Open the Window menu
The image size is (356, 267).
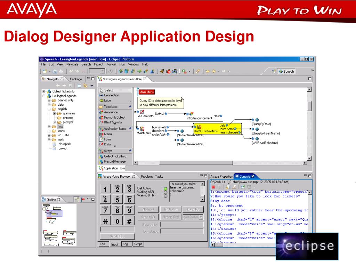[x=133, y=64]
